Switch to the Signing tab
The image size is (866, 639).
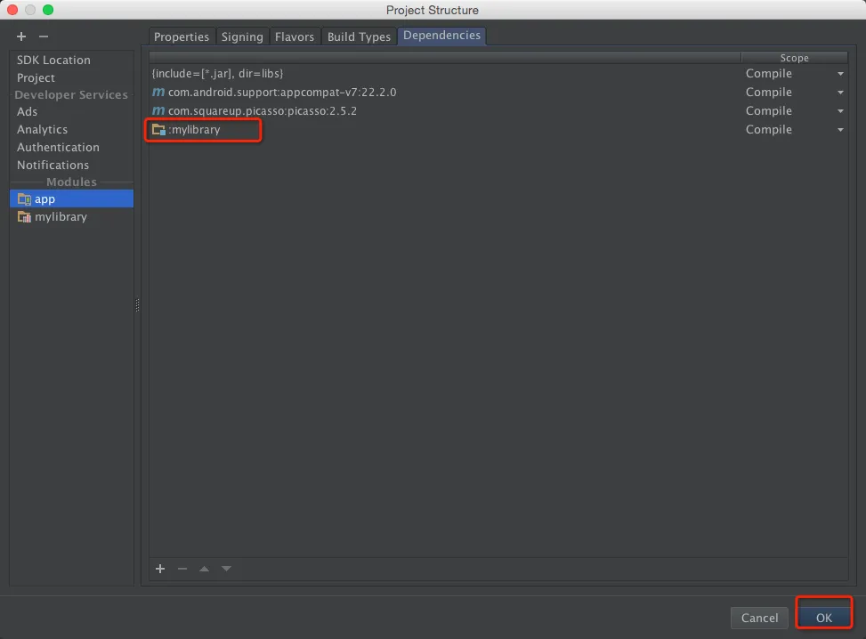(242, 36)
